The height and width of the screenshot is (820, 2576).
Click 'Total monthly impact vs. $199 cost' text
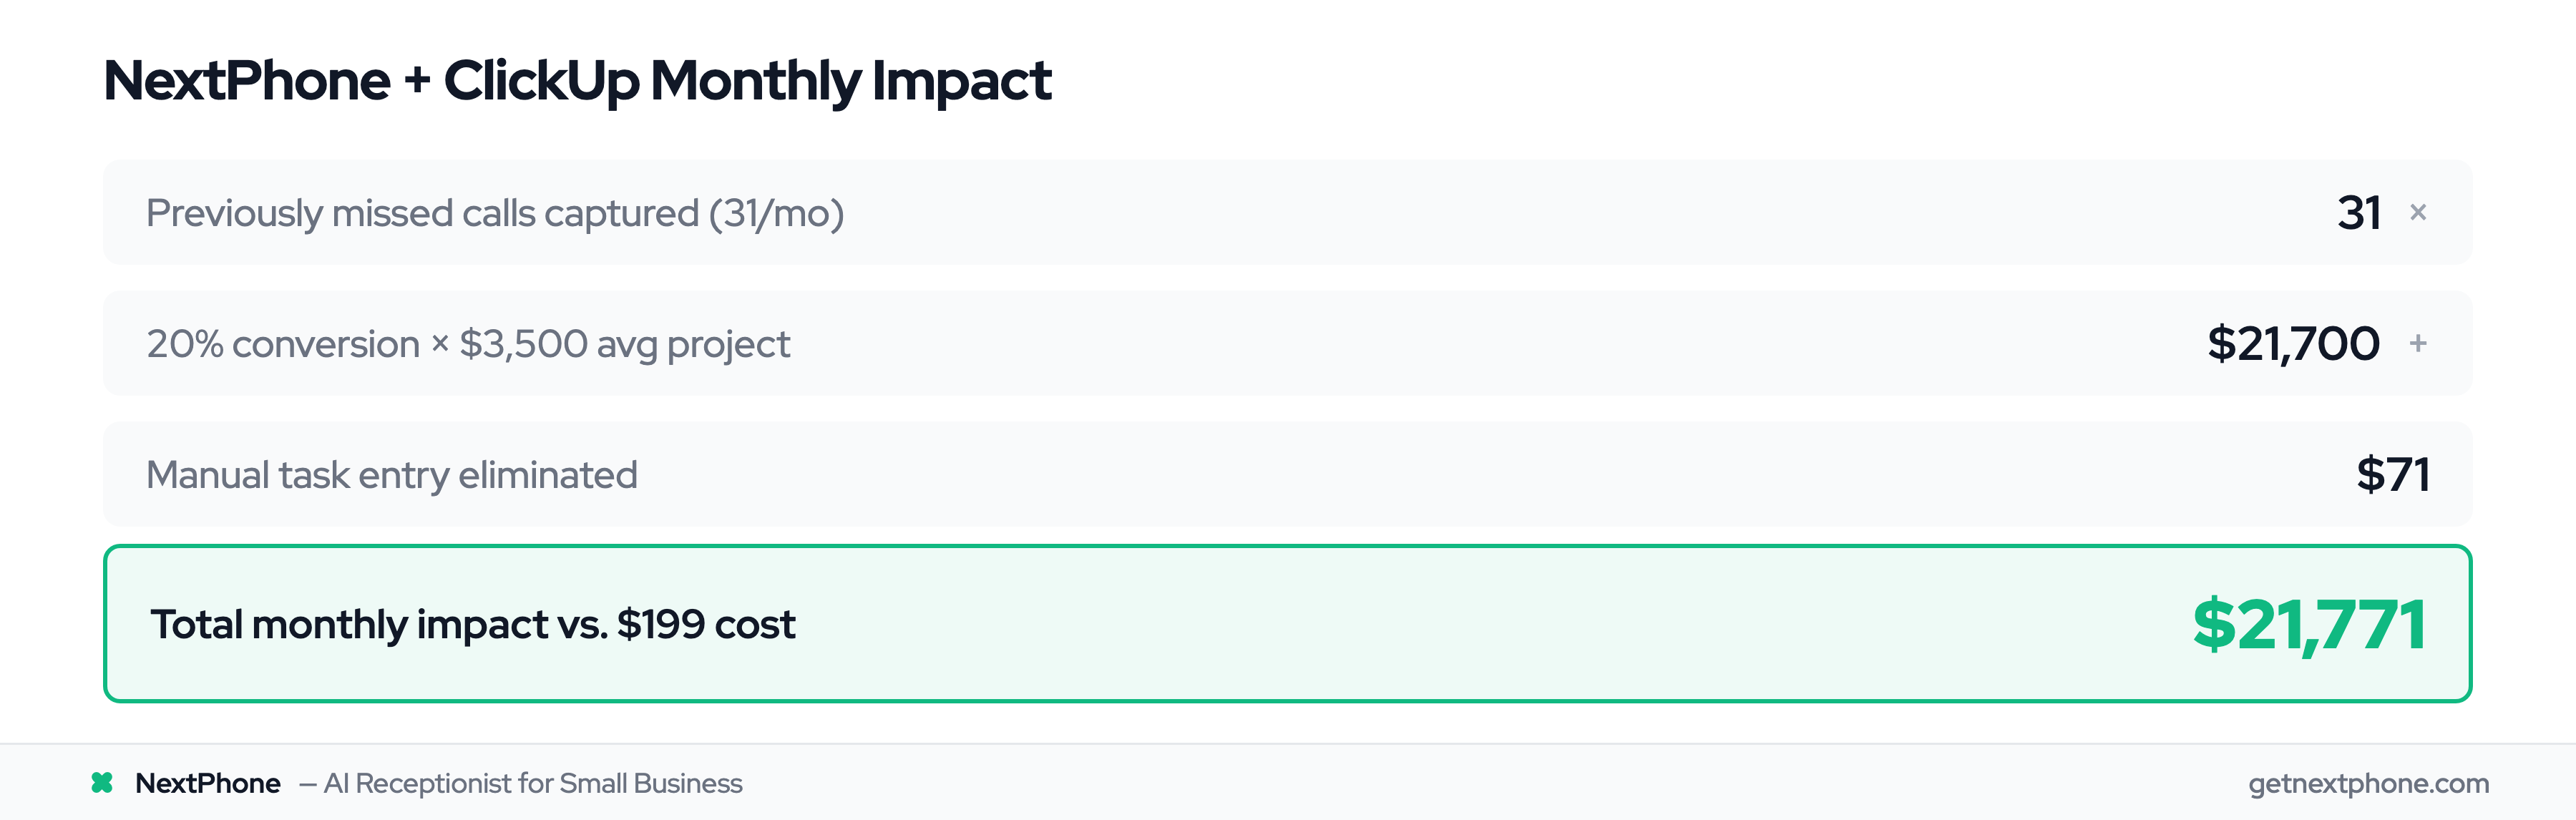473,624
